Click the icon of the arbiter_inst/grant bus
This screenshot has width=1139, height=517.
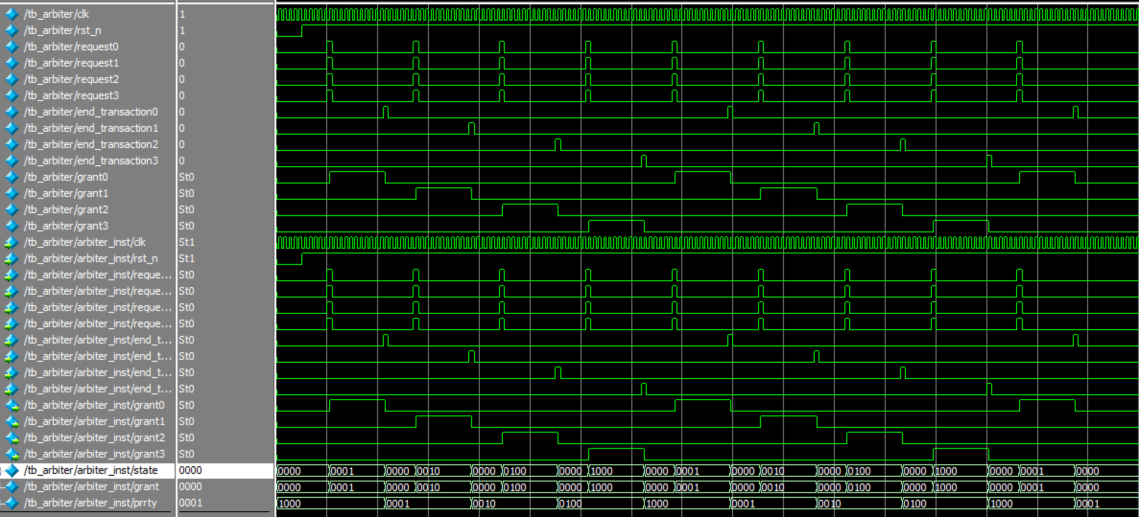(12, 487)
